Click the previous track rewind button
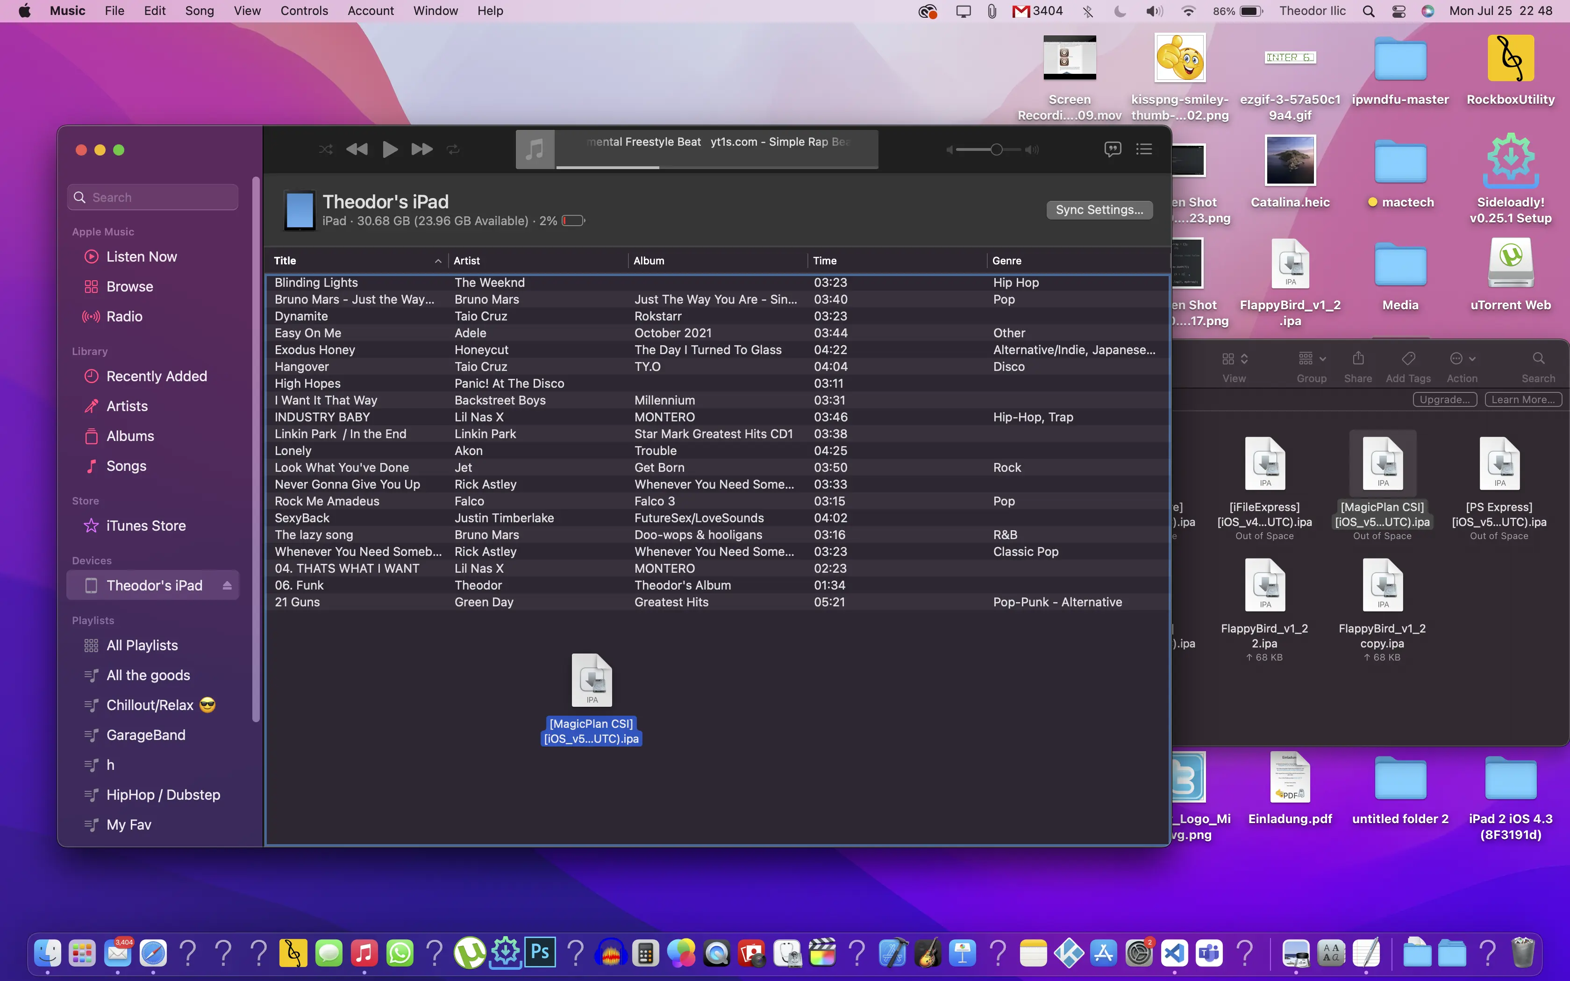Screen dimensions: 1570x981 [357, 149]
